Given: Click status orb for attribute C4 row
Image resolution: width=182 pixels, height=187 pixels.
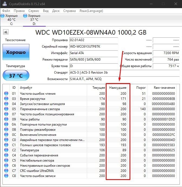Looking at the screenshot, I should 6,155.
